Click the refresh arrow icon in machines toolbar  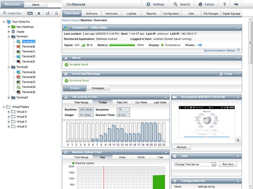click(x=48, y=13)
